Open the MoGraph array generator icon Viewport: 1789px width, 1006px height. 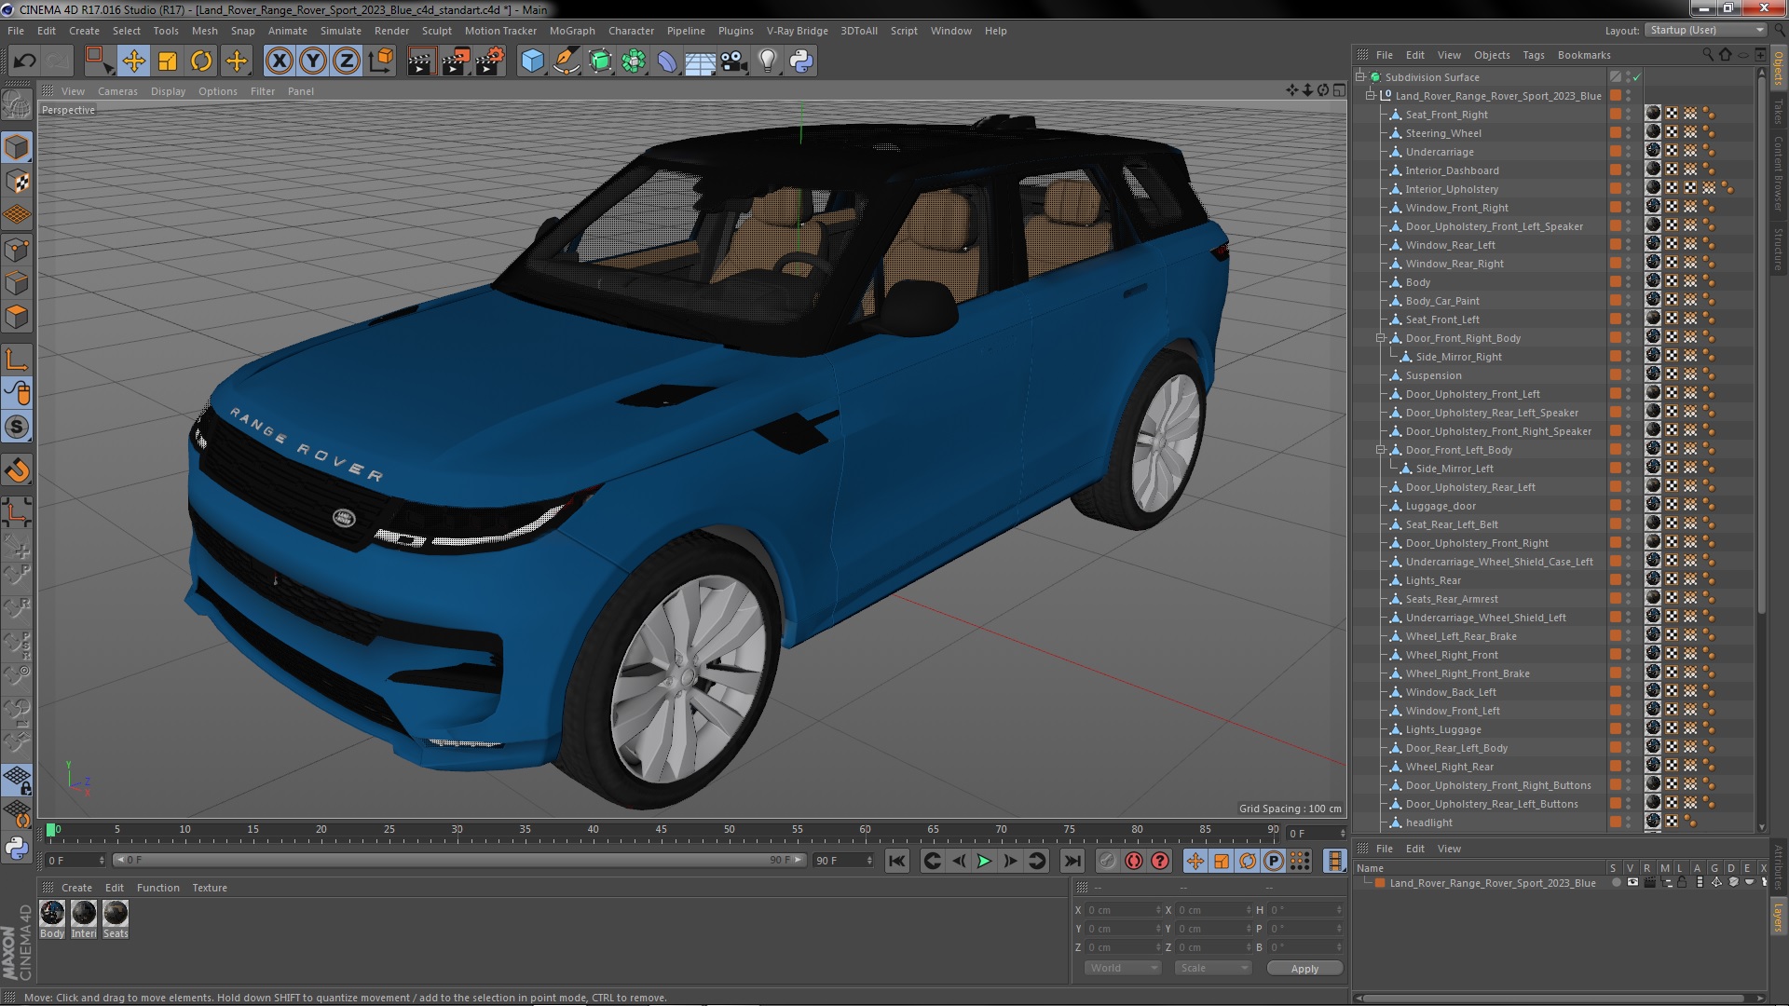click(x=634, y=61)
